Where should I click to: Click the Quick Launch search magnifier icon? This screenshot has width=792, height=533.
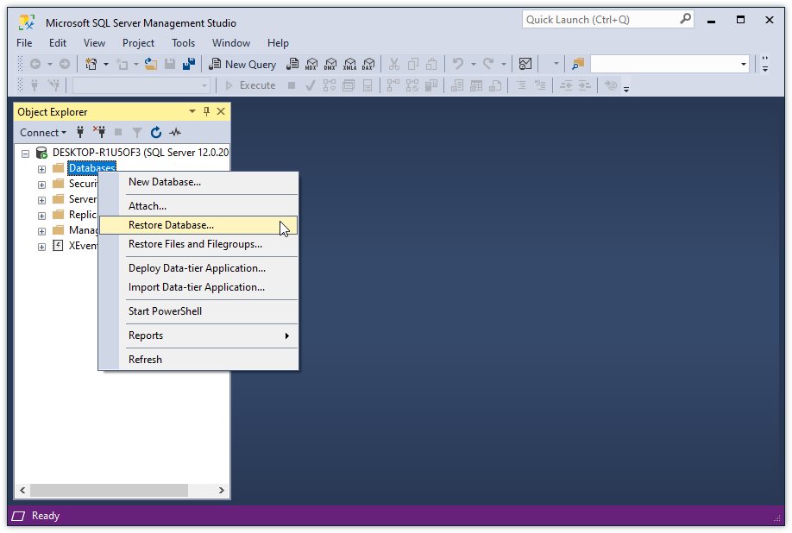click(x=685, y=19)
